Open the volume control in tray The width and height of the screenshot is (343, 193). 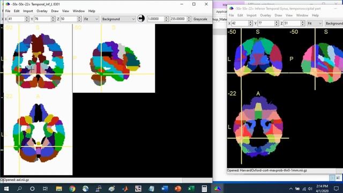[x=310, y=189]
